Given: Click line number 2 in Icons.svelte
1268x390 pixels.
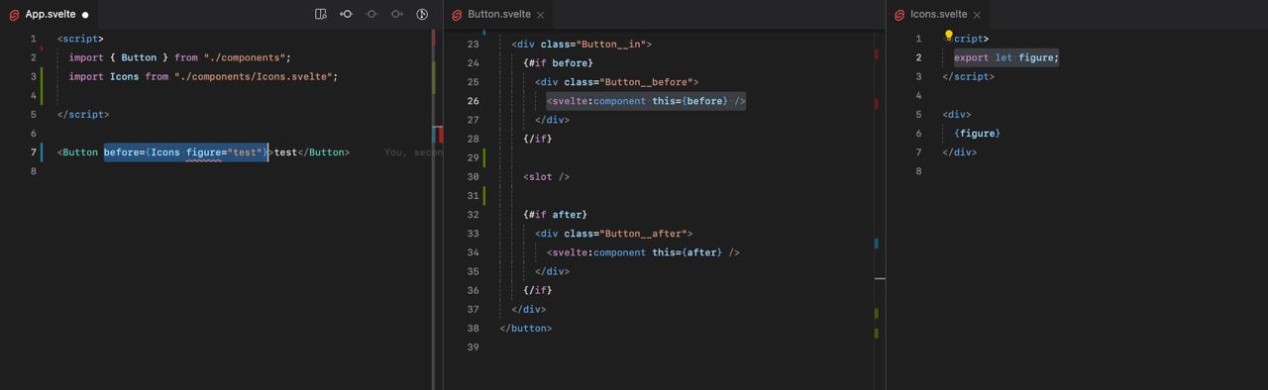Looking at the screenshot, I should 918,57.
